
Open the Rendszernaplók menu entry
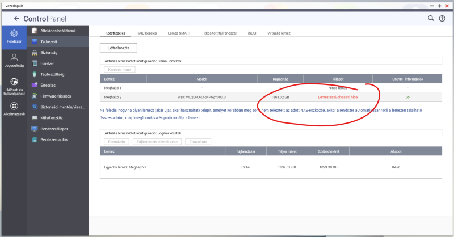click(x=58, y=140)
